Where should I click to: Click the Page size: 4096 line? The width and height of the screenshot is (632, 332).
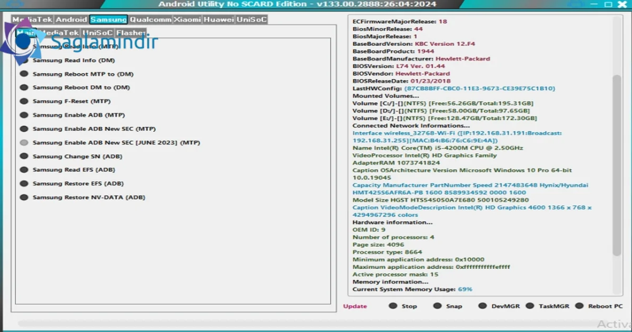[x=378, y=245]
